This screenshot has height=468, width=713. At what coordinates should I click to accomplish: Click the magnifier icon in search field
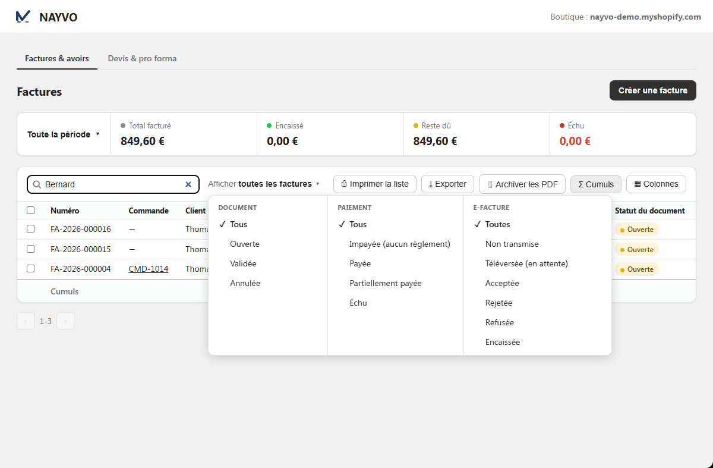[37, 184]
